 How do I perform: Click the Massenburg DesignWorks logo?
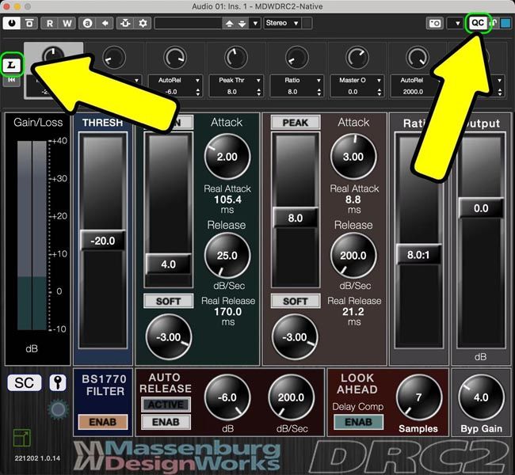pyautogui.click(x=177, y=456)
